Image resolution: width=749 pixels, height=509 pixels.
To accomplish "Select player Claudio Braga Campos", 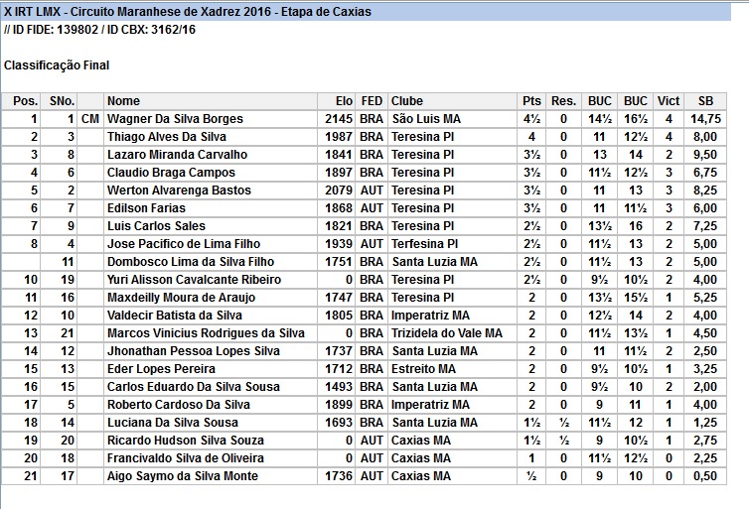I will 171,173.
